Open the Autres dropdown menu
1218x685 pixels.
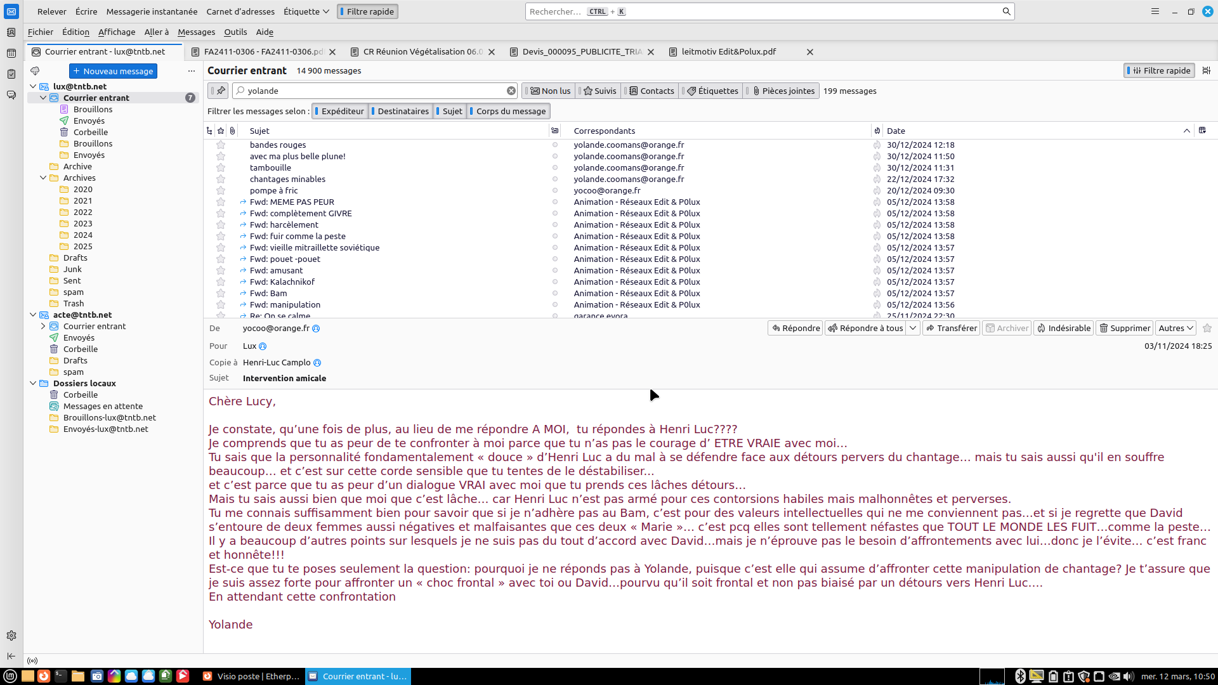1175,328
